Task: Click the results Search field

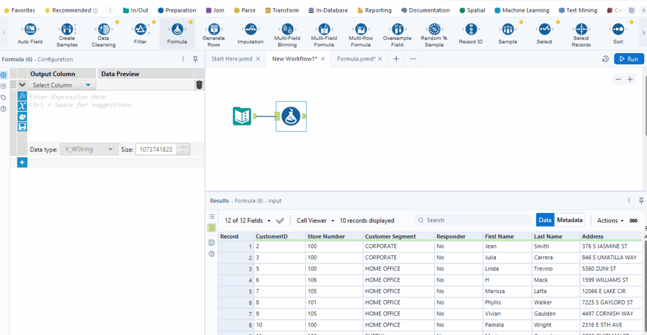Action: 473,220
